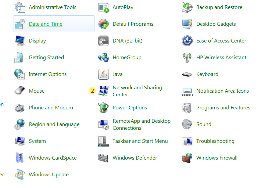Select the Internet Options text link
This screenshot has height=188, width=261.
click(48, 74)
